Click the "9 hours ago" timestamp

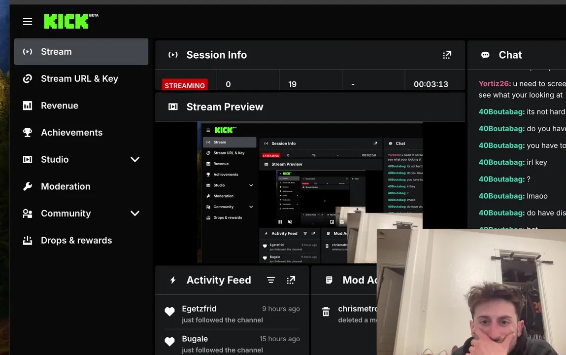point(281,309)
